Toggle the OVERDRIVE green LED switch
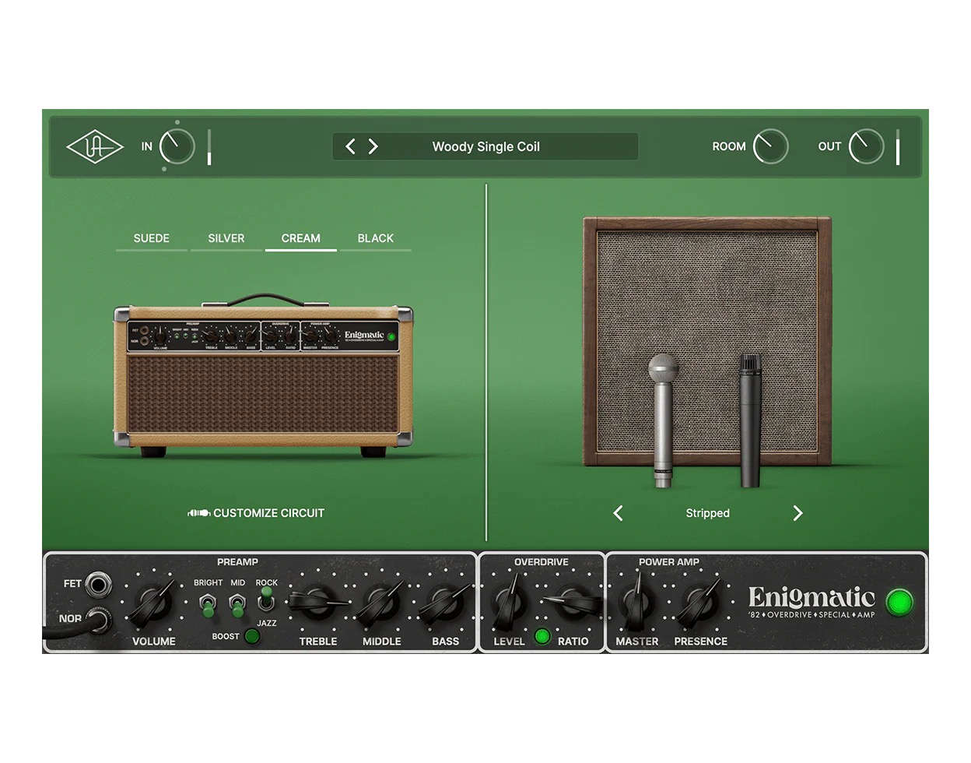 pos(542,637)
